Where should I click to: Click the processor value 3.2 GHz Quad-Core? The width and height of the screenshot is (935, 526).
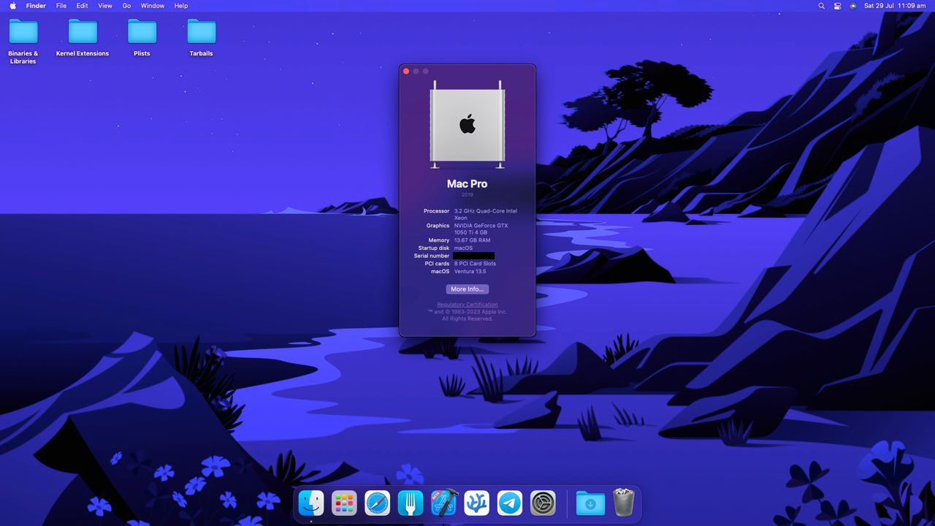coord(486,214)
